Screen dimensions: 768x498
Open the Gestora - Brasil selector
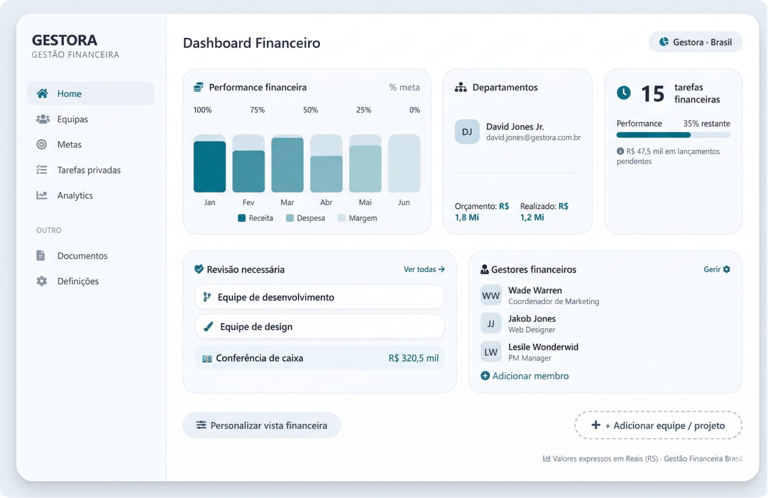click(695, 42)
